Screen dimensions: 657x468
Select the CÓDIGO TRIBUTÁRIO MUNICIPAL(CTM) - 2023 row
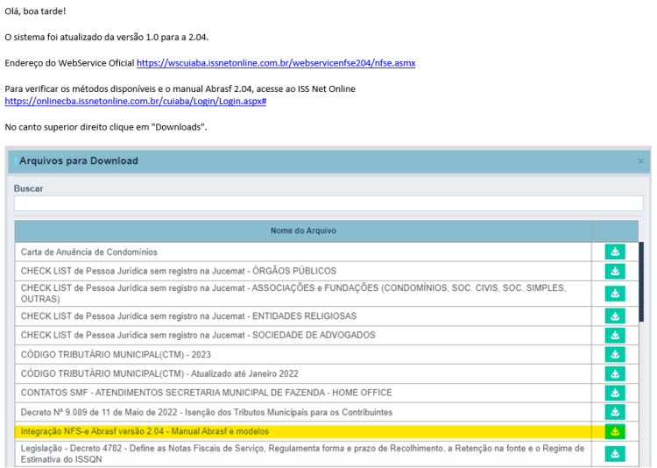[x=303, y=354]
